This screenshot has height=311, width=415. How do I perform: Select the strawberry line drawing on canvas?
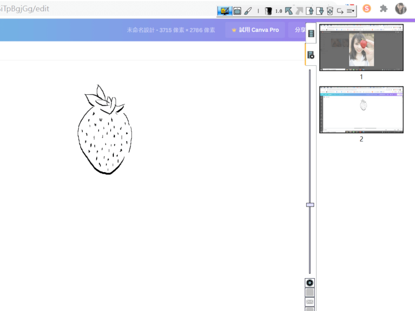point(105,130)
